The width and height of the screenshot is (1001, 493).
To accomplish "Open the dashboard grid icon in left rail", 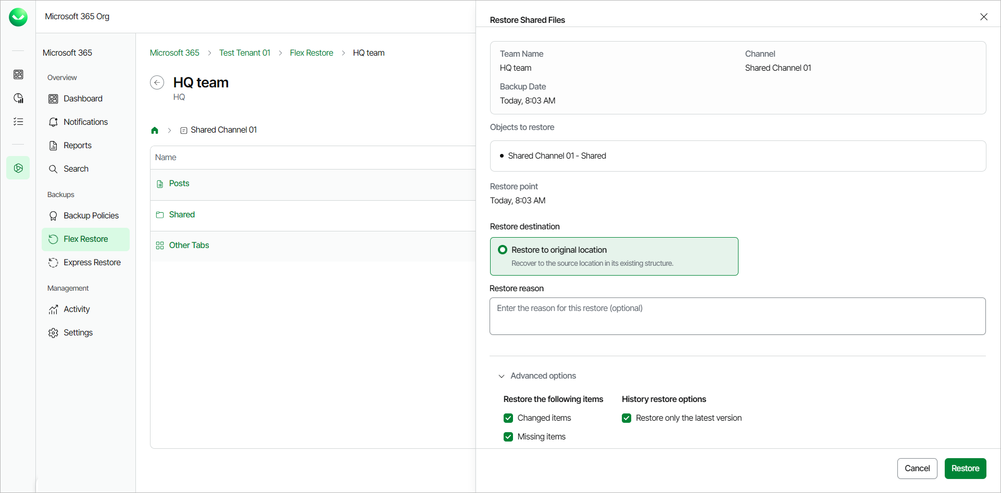I will point(18,74).
